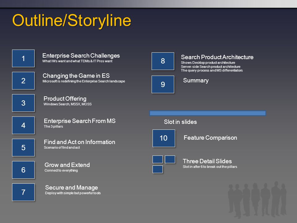
Task: Select the Enterprise Search Challenges heading
Action: click(x=81, y=55)
